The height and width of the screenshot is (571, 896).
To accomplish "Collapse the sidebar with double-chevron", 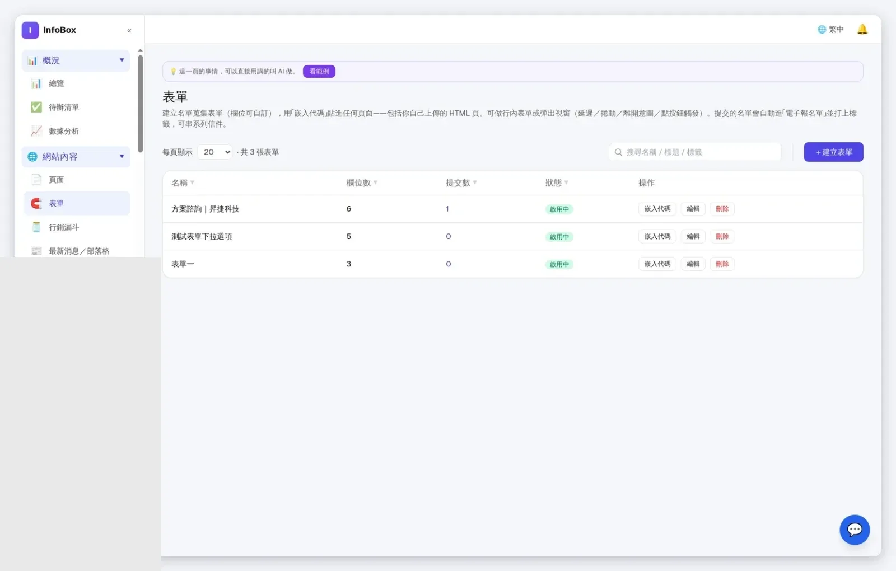I will [x=129, y=31].
